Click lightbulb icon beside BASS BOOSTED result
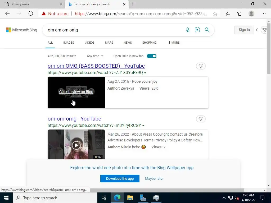 click(x=201, y=66)
